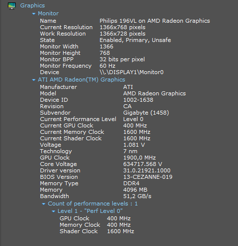238x246 pixels.
Task: Click the Graphics monitor icon
Action: click(x=12, y=6)
